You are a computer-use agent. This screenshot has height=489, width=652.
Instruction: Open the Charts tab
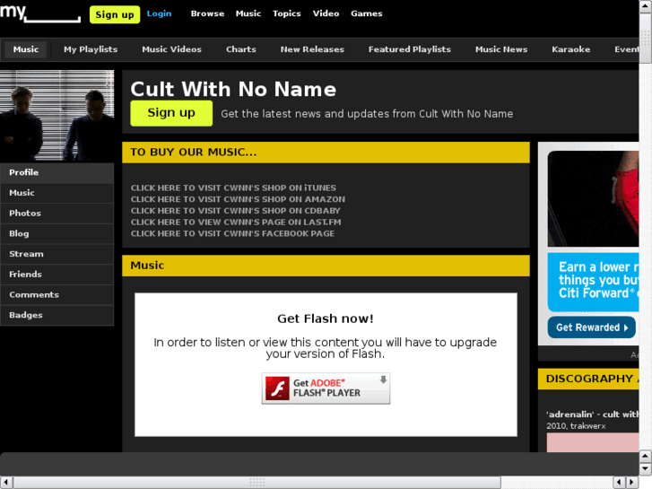(x=241, y=49)
